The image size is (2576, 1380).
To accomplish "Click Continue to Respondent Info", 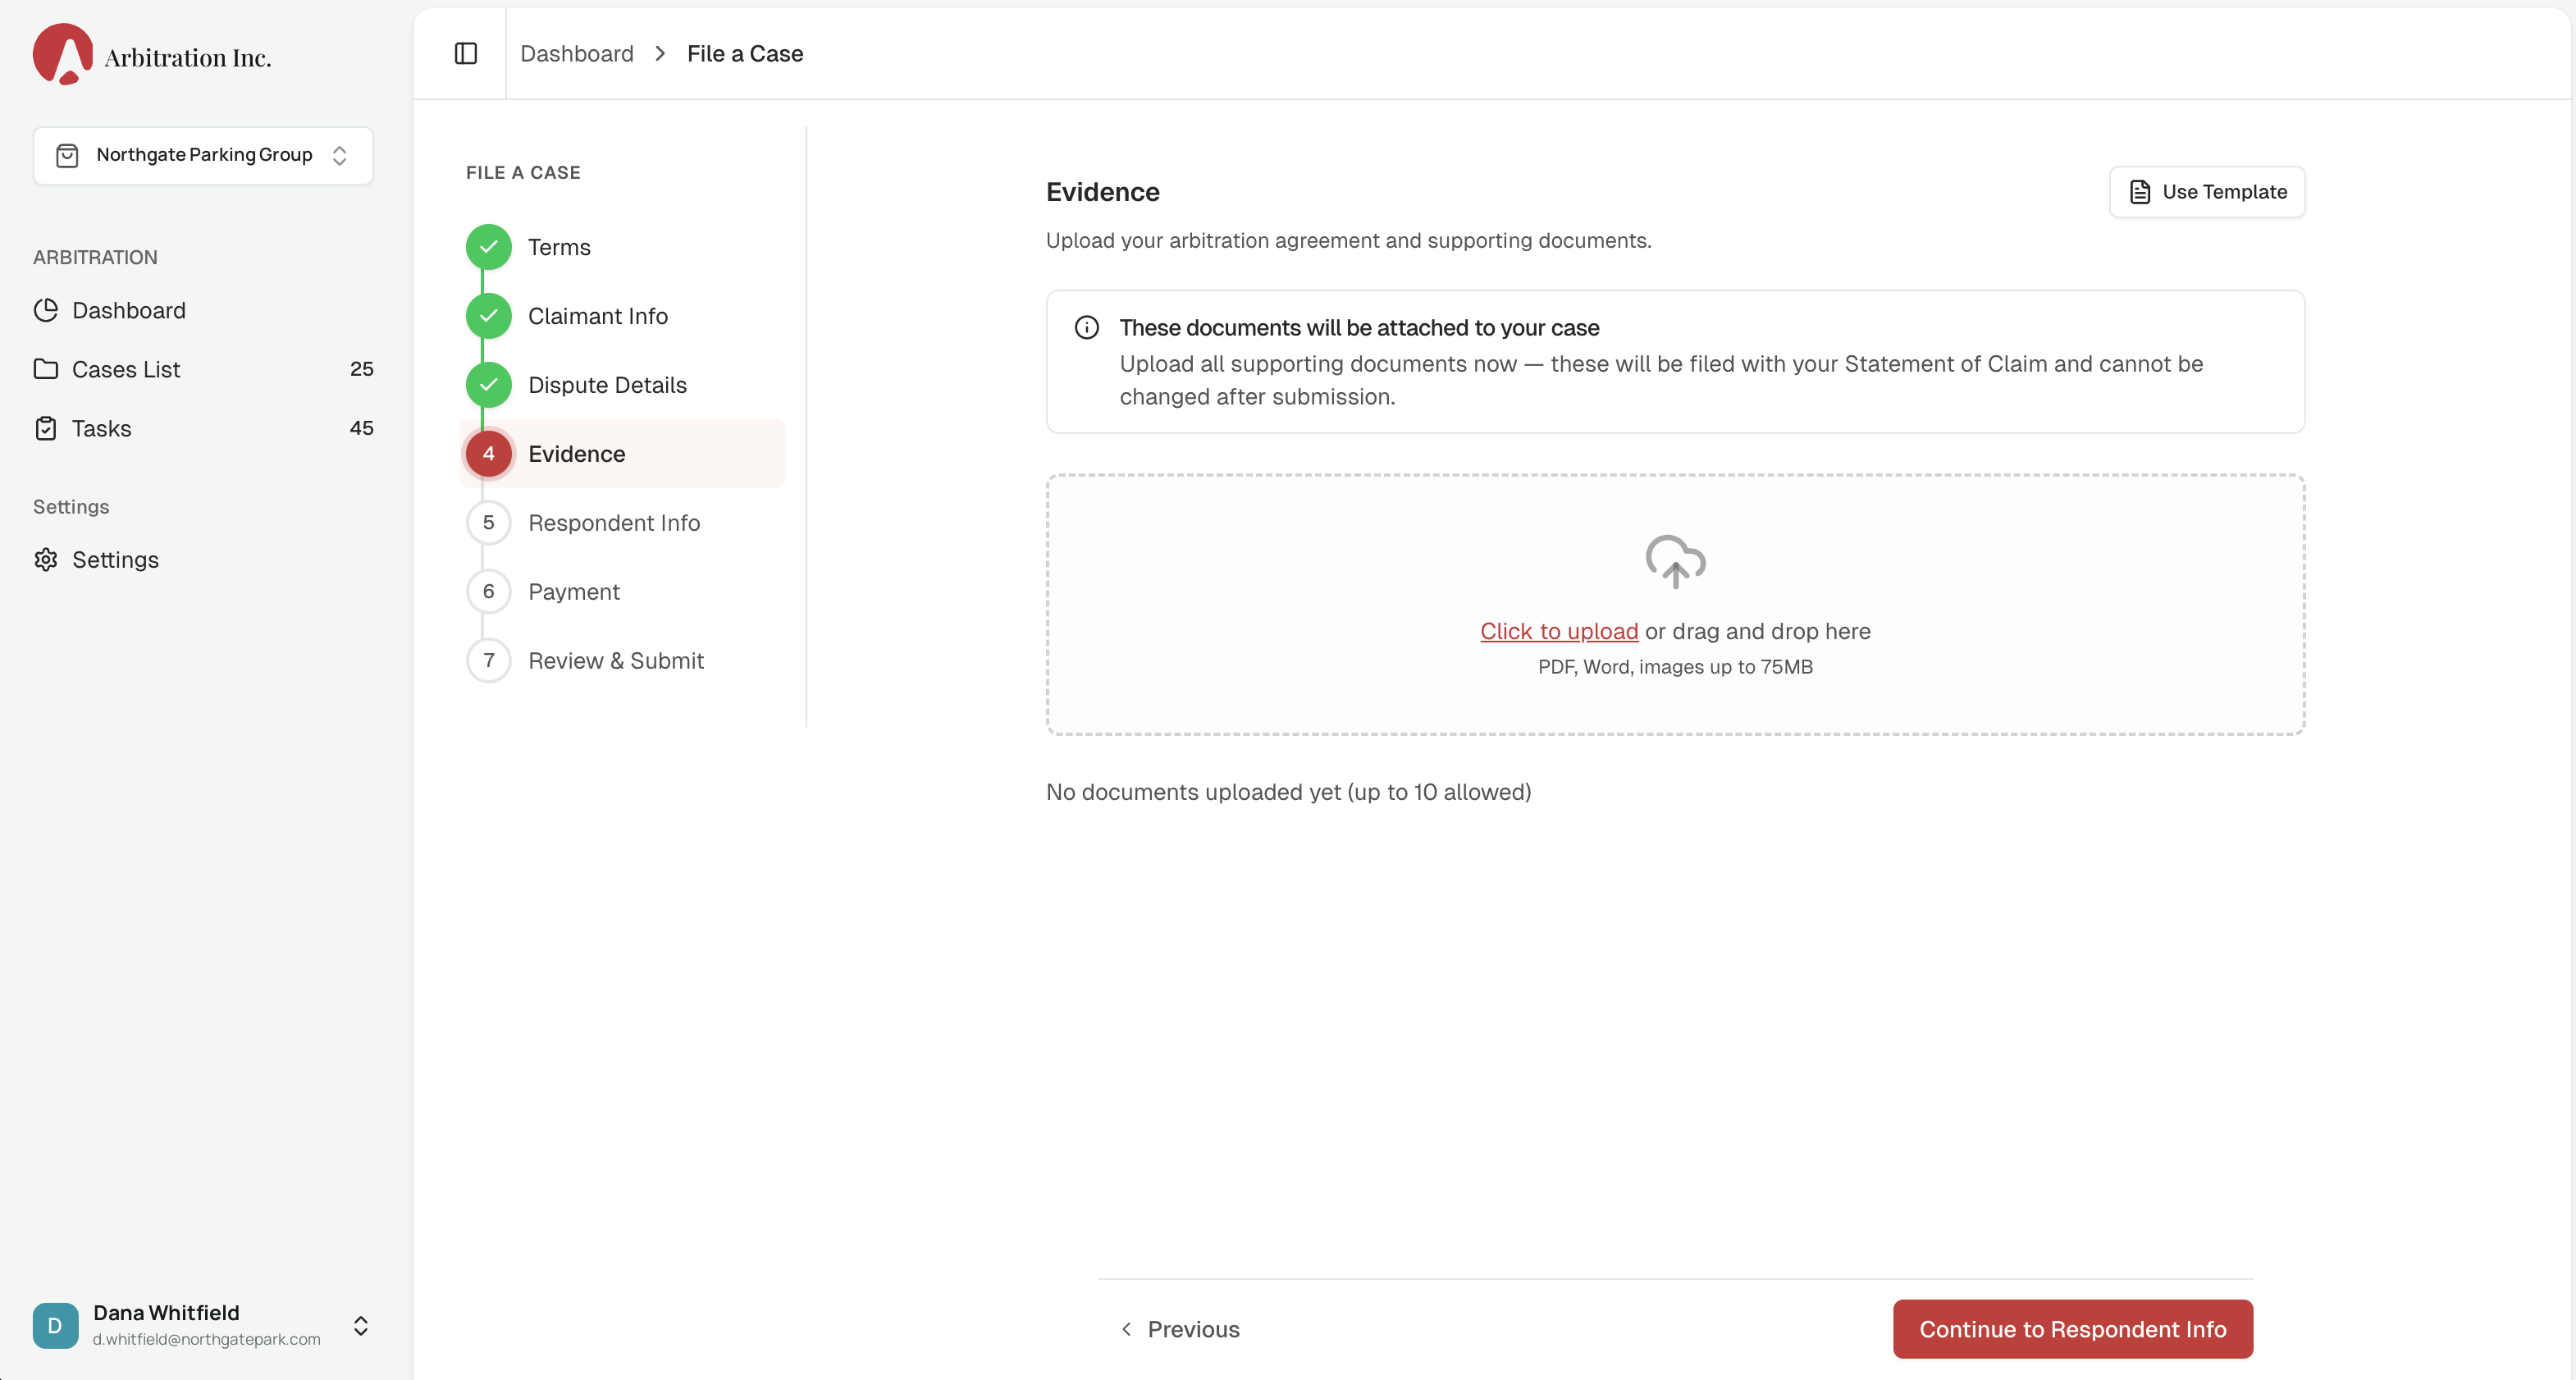I will pos(2072,1329).
